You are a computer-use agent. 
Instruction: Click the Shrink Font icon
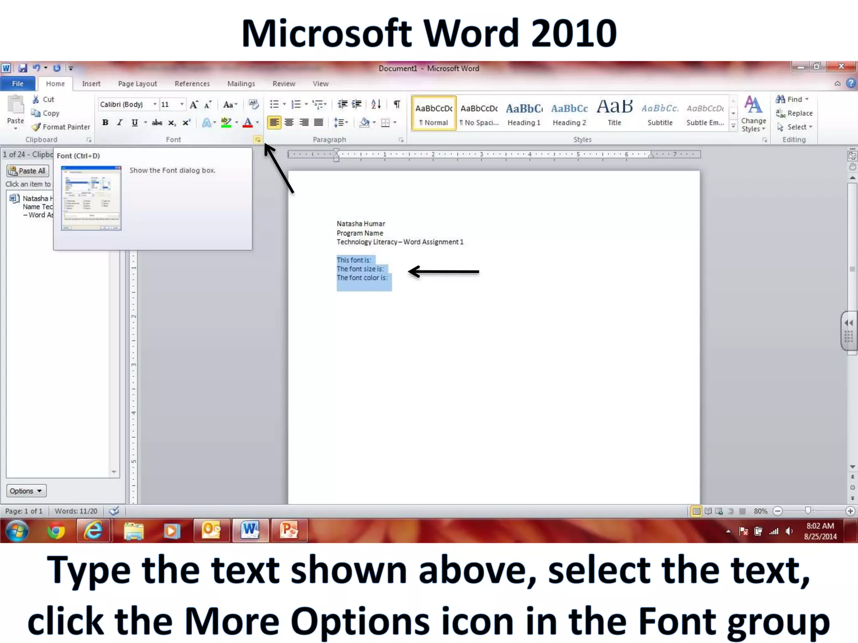[208, 105]
